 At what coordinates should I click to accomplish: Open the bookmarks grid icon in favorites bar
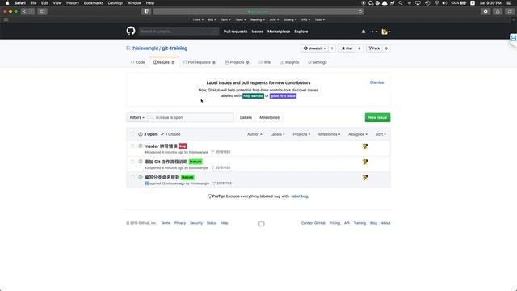coord(6,19)
